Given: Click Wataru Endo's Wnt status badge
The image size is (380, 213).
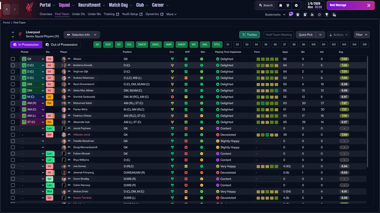Looking at the screenshot, I should pyautogui.click(x=50, y=191).
